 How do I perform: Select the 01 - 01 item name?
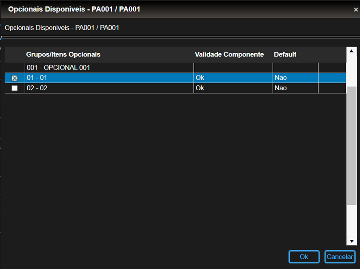[x=37, y=78]
